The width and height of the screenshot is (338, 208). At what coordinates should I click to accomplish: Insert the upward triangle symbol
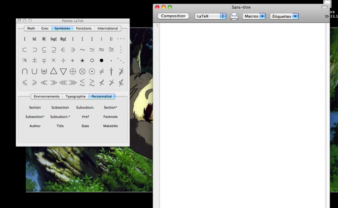53,72
